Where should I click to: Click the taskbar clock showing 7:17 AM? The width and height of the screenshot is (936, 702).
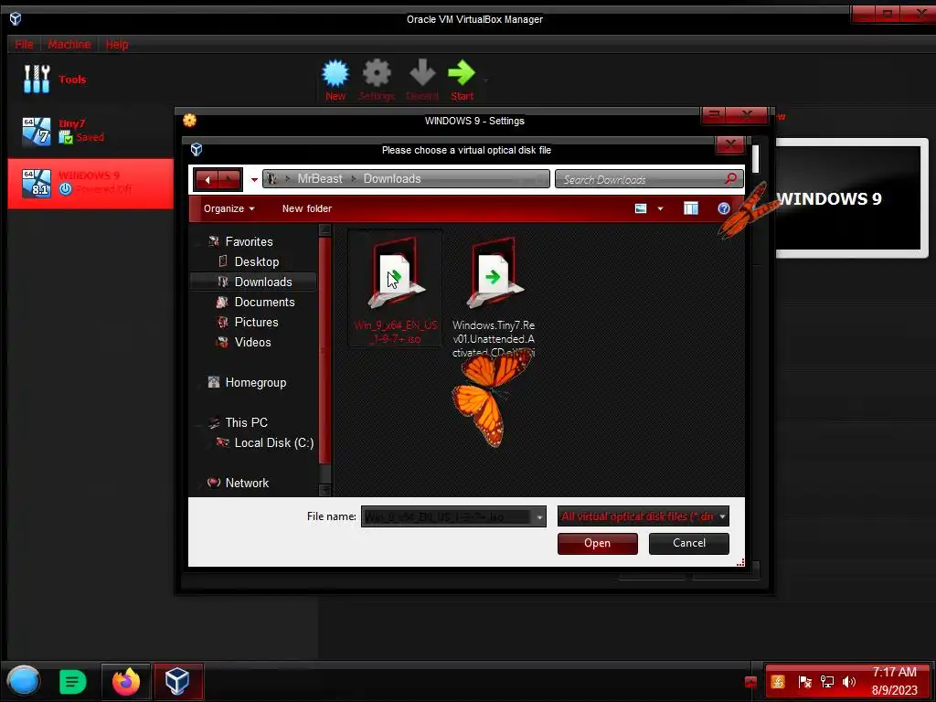(x=894, y=681)
